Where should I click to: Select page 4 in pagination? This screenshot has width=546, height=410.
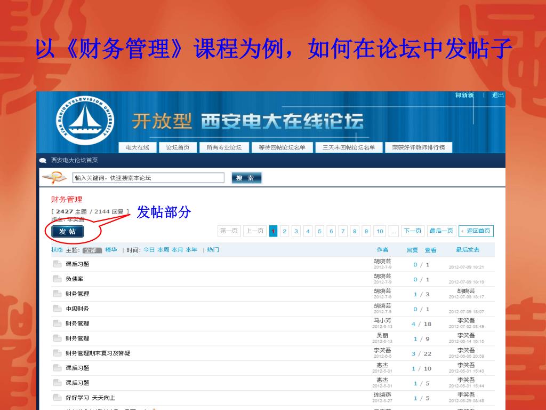[x=308, y=231]
